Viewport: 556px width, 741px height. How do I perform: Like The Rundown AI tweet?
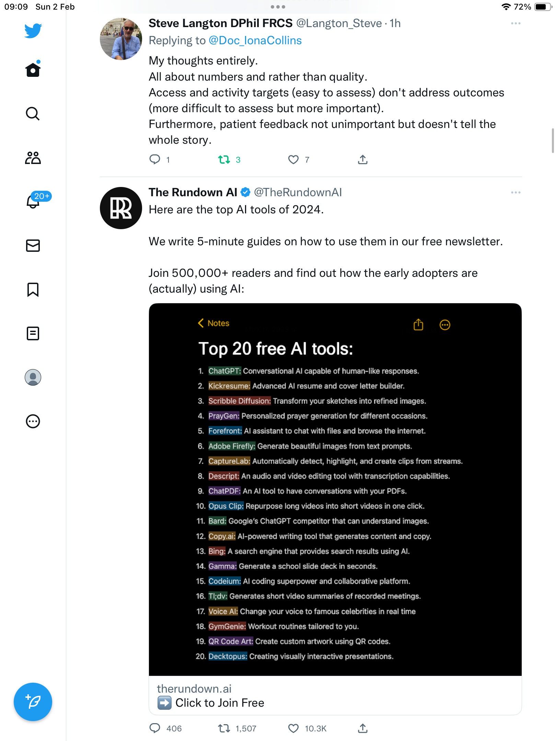tap(293, 728)
